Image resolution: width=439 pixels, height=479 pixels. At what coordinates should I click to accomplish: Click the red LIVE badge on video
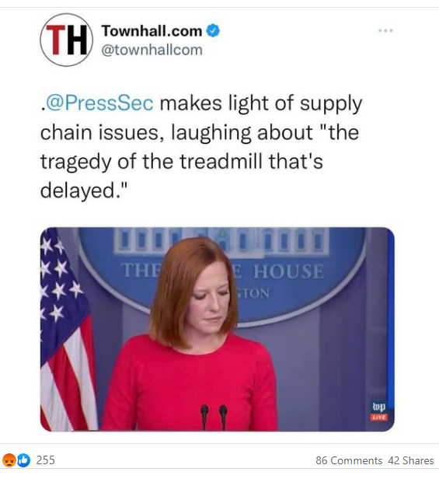click(x=379, y=418)
